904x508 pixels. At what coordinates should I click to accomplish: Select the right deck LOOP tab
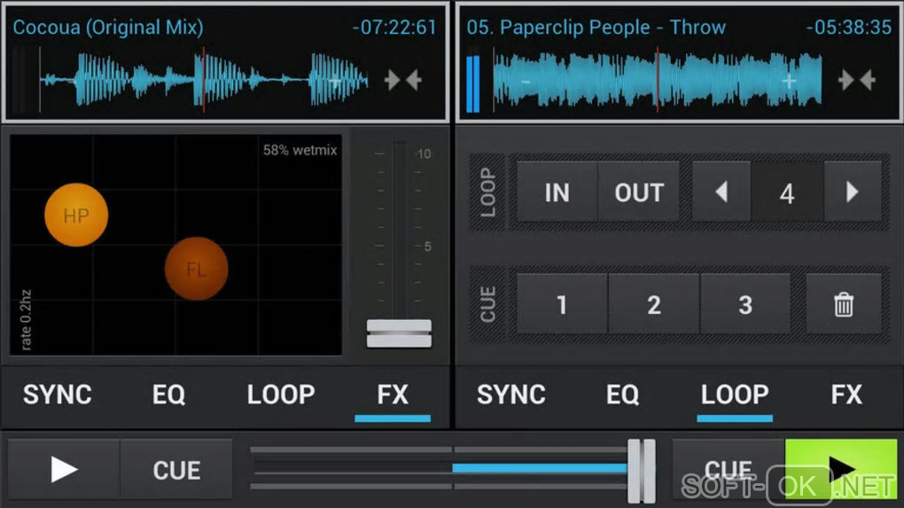pyautogui.click(x=735, y=395)
